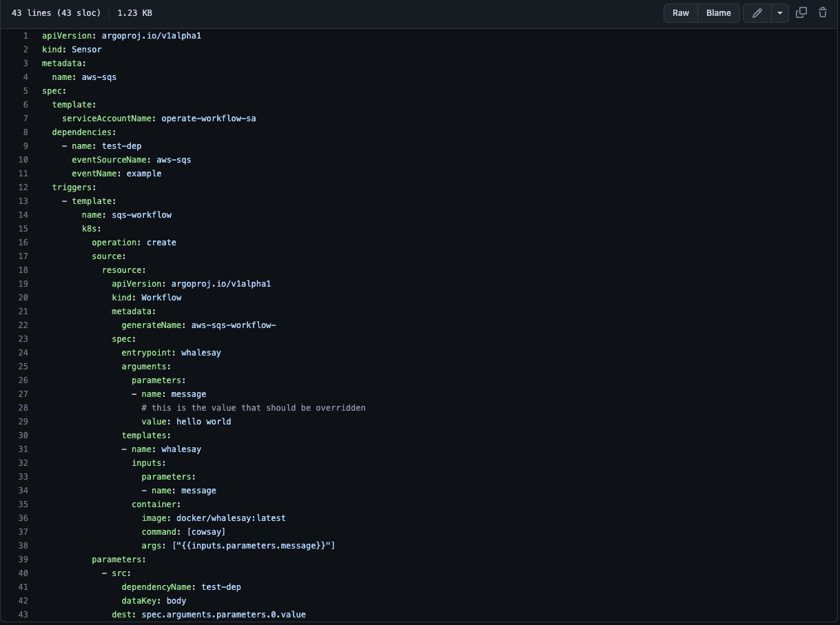Click the 'kind: Sensor' line text

point(72,50)
